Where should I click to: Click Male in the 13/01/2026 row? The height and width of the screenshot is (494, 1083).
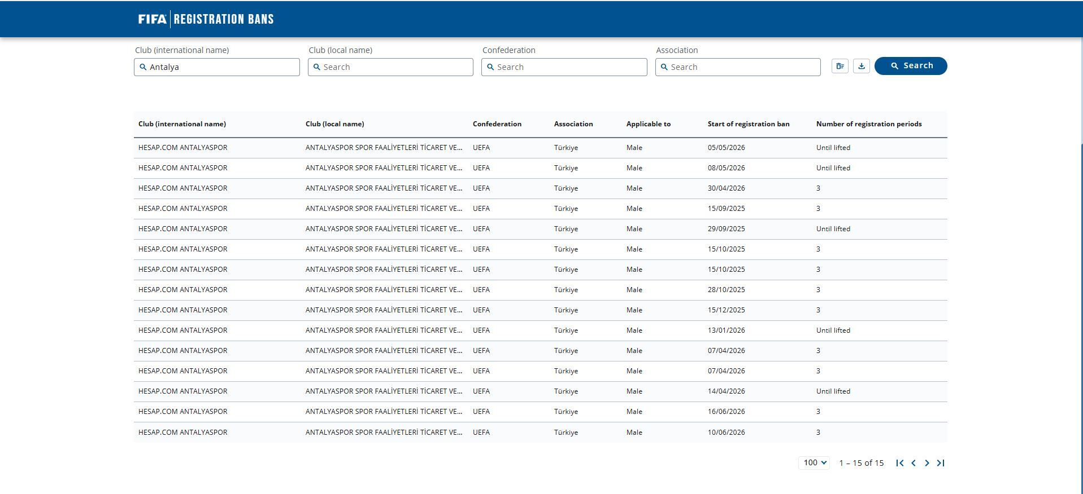click(634, 330)
